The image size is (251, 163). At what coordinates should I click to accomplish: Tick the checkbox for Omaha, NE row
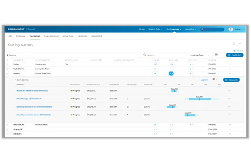(x=7, y=129)
